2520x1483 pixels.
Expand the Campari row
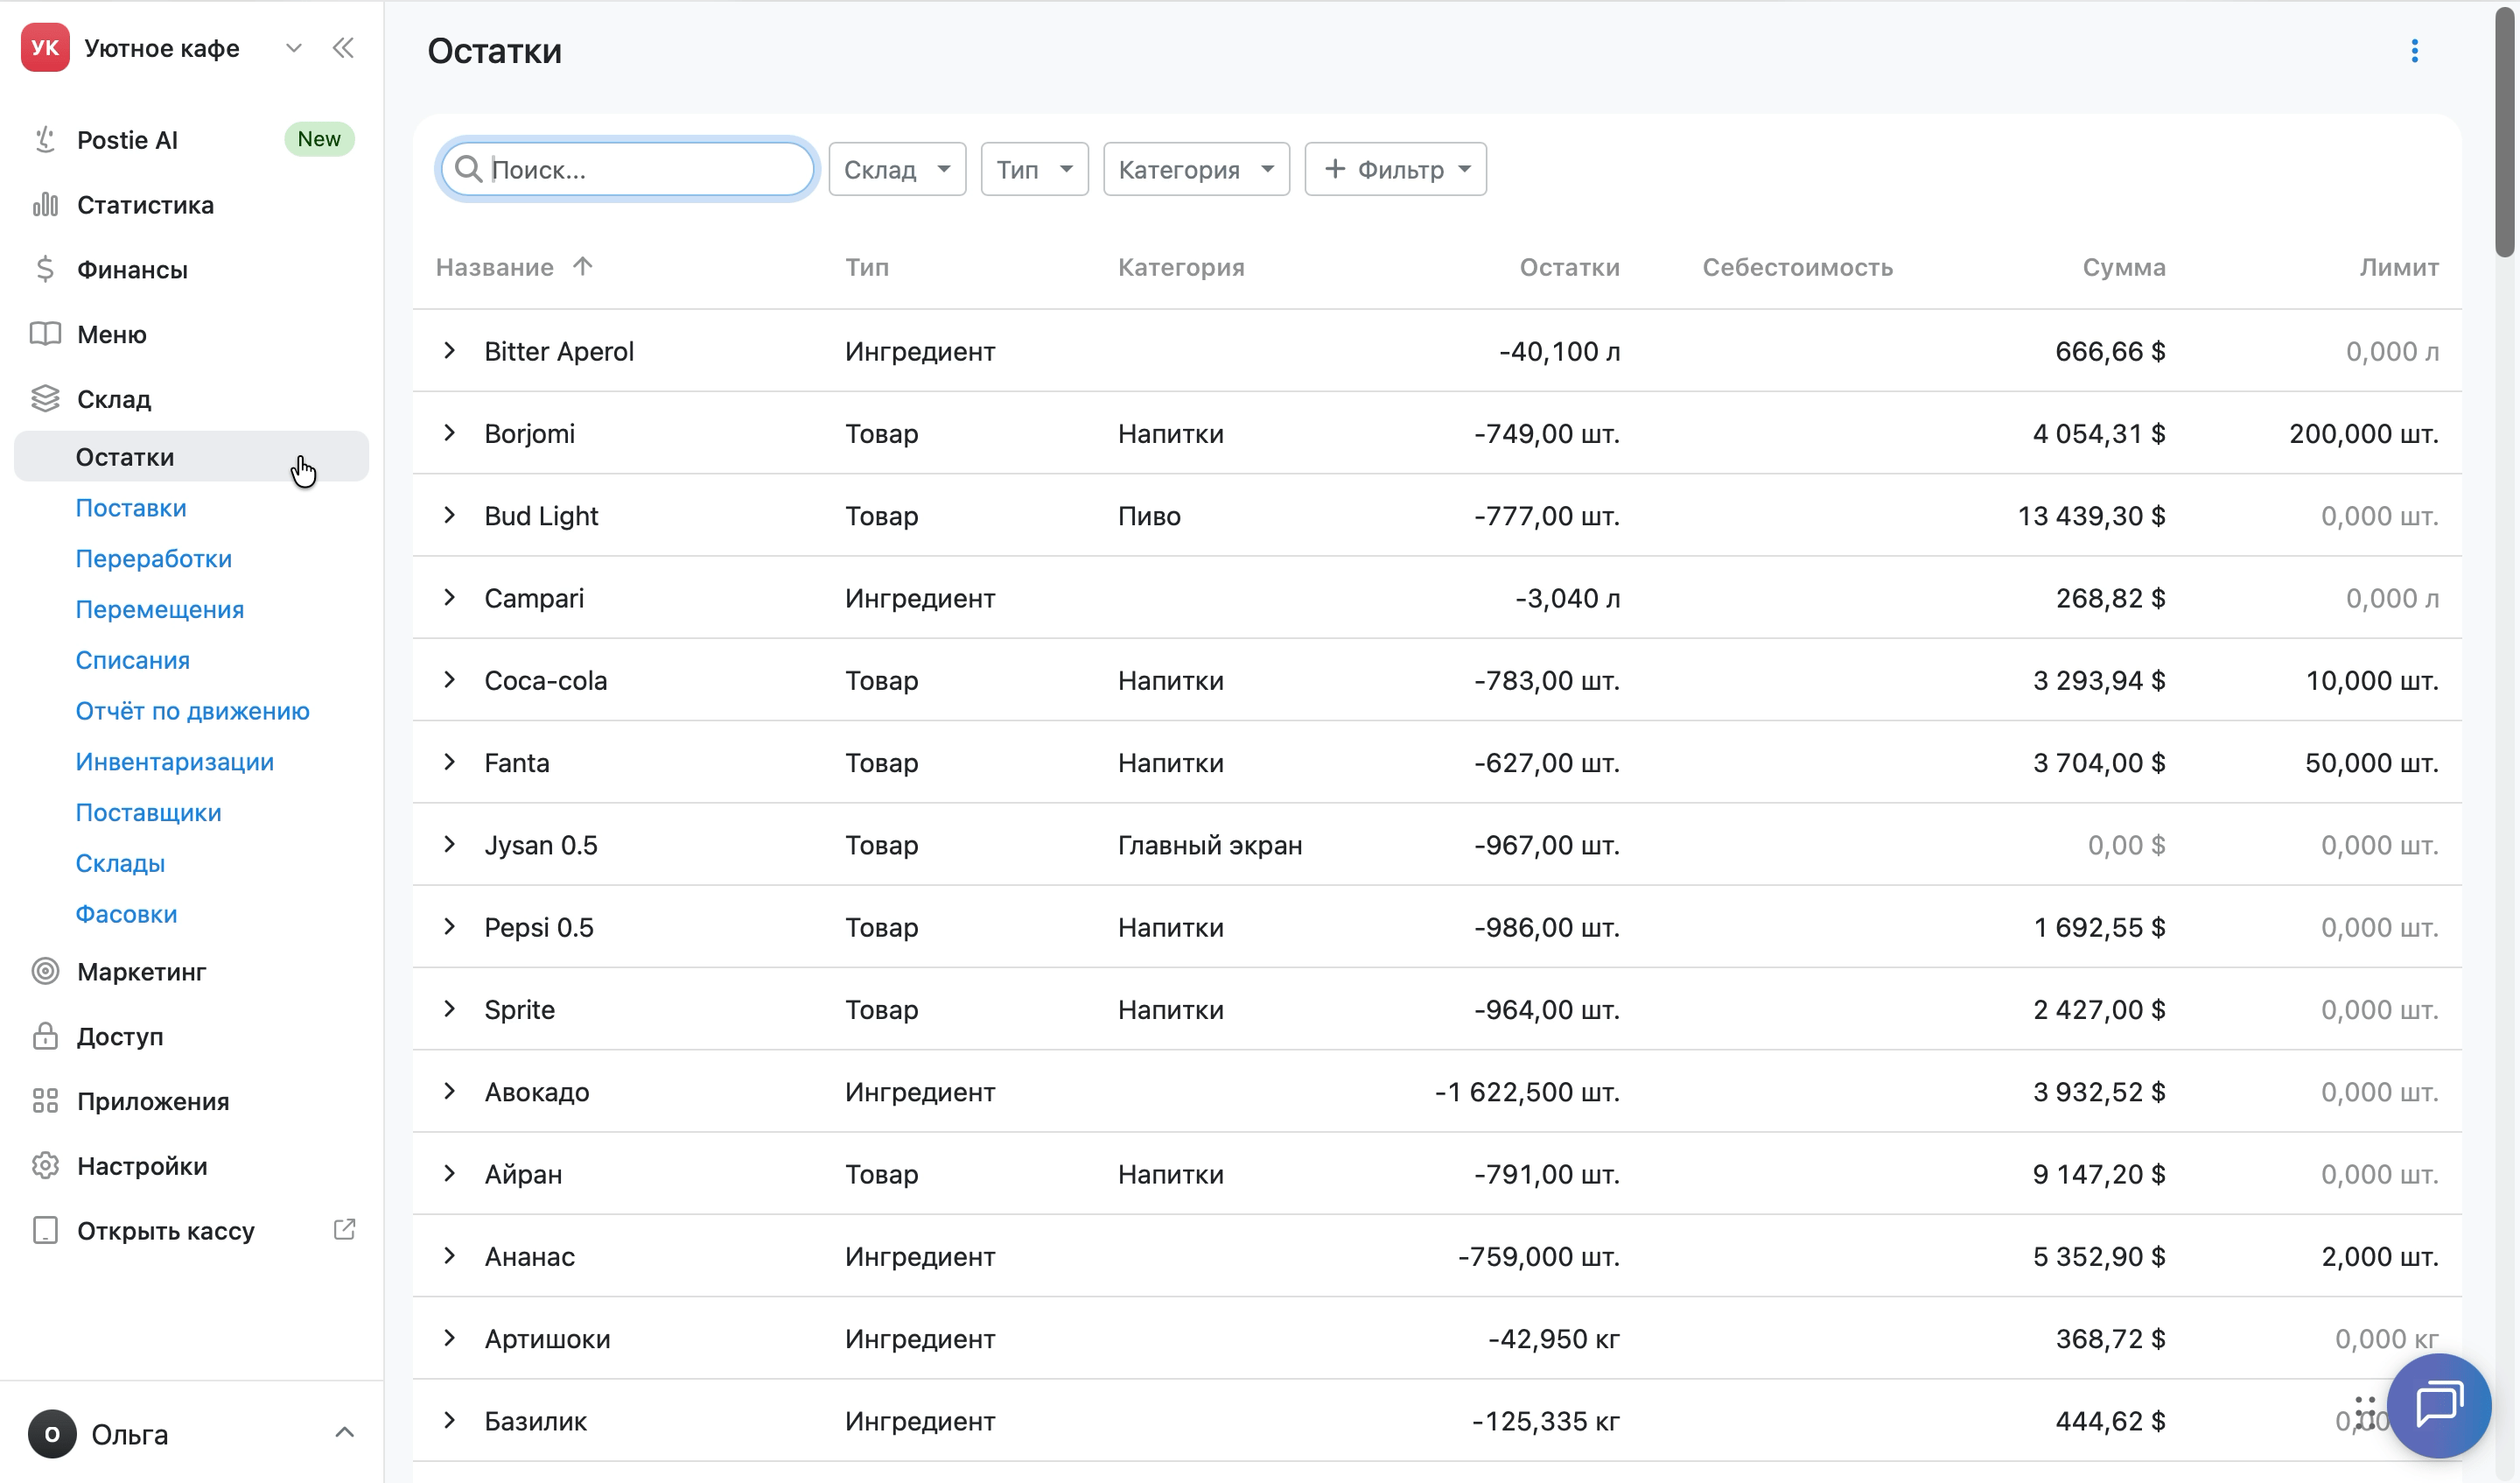tap(450, 597)
